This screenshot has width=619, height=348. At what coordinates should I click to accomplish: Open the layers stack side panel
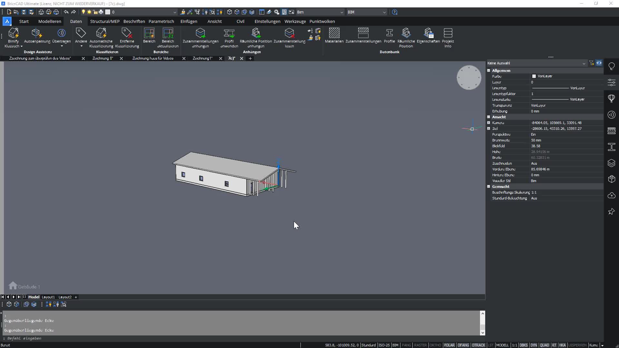[611, 163]
